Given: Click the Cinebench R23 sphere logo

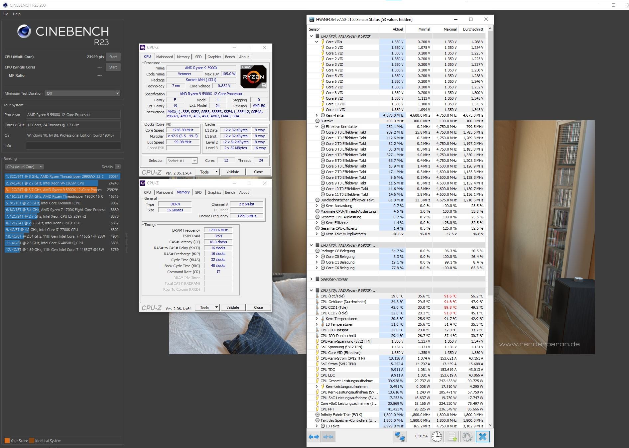Looking at the screenshot, I should coord(24,32).
